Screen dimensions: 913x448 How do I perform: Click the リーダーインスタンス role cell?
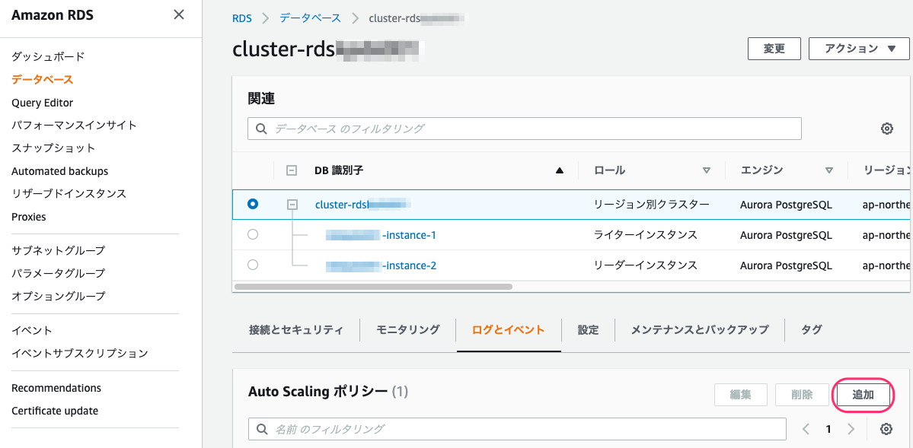point(646,265)
